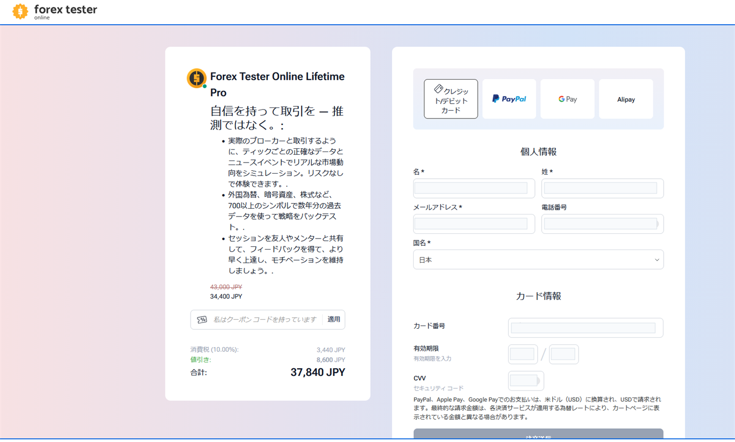Focus the 名 first name field
Image resolution: width=735 pixels, height=442 pixels.
(x=474, y=188)
